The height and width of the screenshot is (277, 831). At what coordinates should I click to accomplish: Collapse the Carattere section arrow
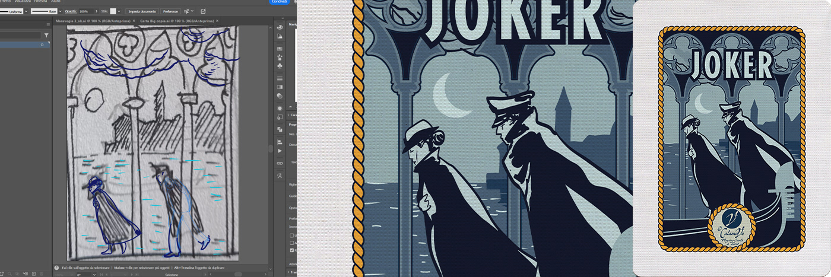[x=289, y=114]
